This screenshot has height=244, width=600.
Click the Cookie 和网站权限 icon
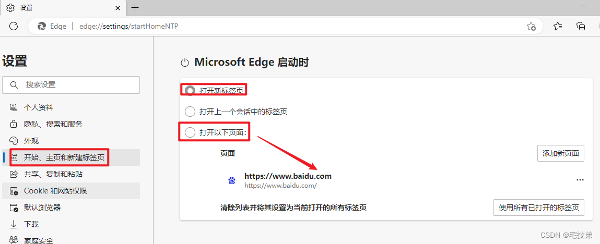tap(14, 190)
